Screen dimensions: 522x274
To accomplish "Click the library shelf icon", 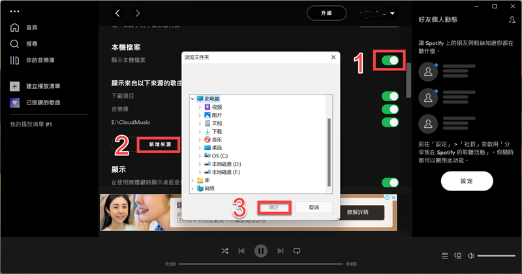I will pyautogui.click(x=14, y=60).
